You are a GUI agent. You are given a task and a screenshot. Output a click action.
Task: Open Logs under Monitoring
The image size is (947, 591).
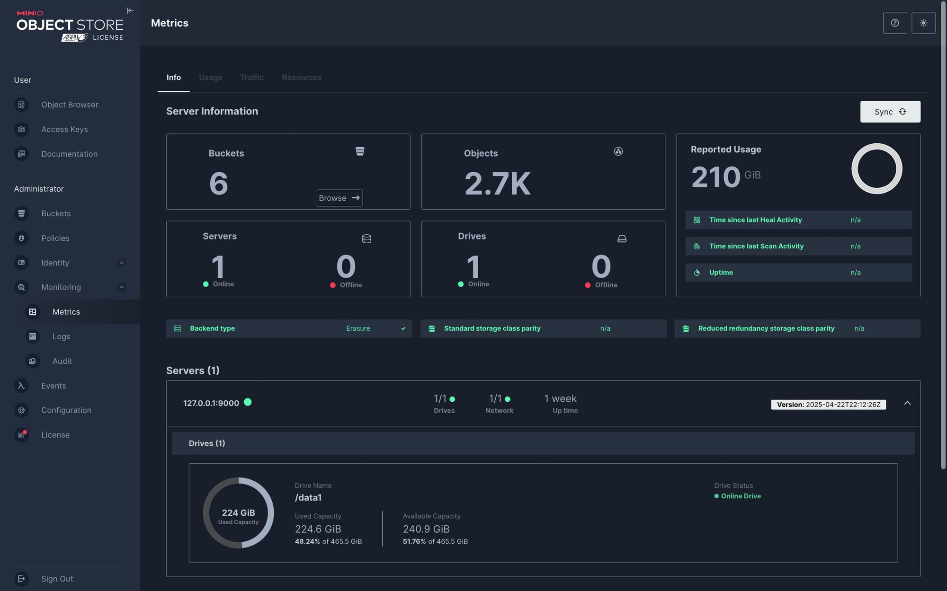click(x=61, y=336)
